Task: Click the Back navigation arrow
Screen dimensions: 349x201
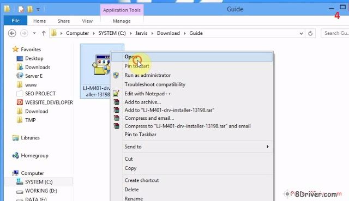Action: tap(12, 33)
